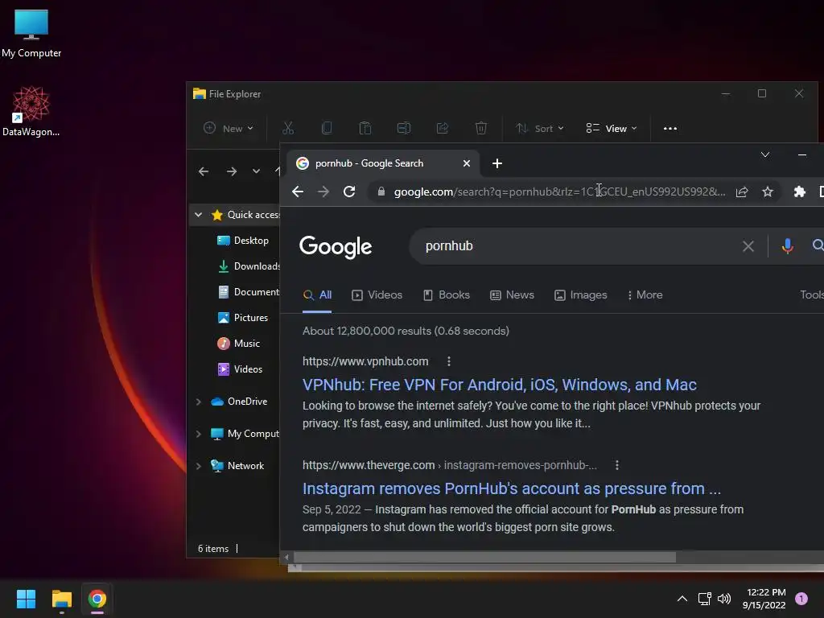
Task: Expand the Network tree node
Action: pyautogui.click(x=198, y=466)
